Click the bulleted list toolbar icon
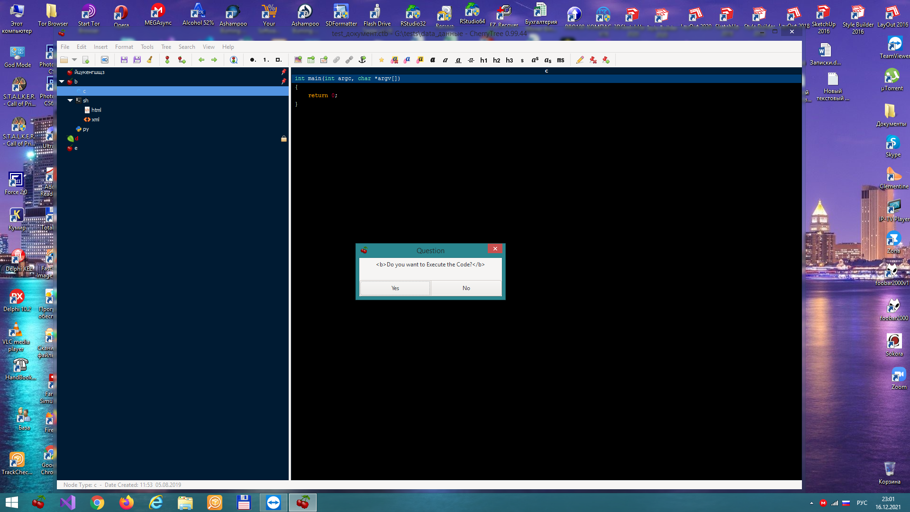Viewport: 910px width, 512px height. pyautogui.click(x=253, y=60)
